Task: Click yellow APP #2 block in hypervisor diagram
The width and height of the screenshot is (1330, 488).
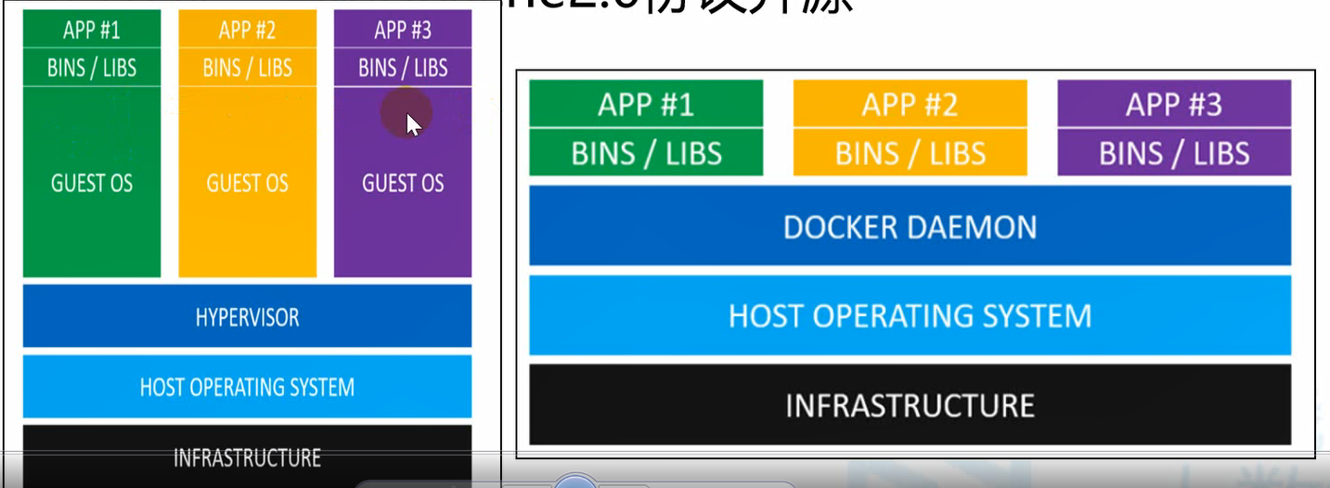Action: pyautogui.click(x=247, y=29)
